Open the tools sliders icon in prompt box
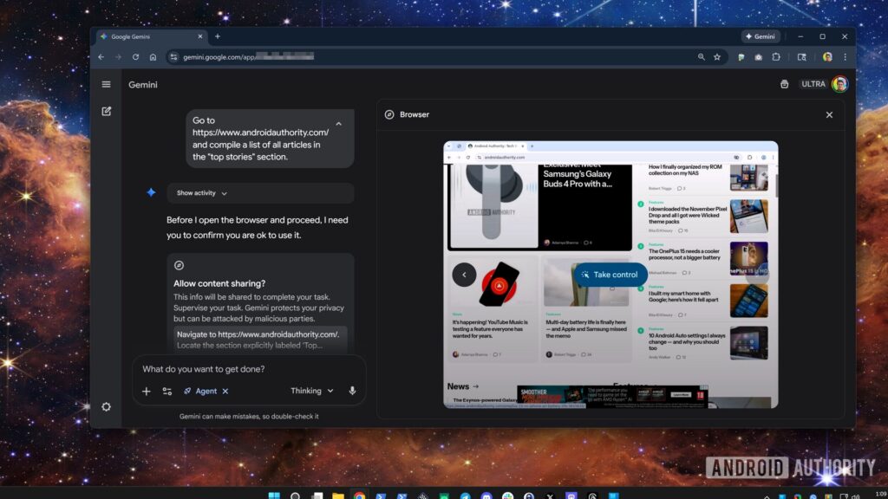 pyautogui.click(x=167, y=391)
